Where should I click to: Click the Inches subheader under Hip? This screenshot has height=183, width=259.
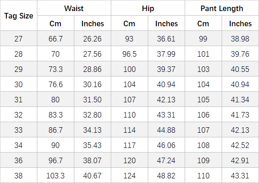[166, 23]
